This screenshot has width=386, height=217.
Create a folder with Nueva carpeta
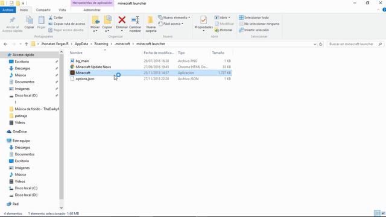[x=151, y=24]
